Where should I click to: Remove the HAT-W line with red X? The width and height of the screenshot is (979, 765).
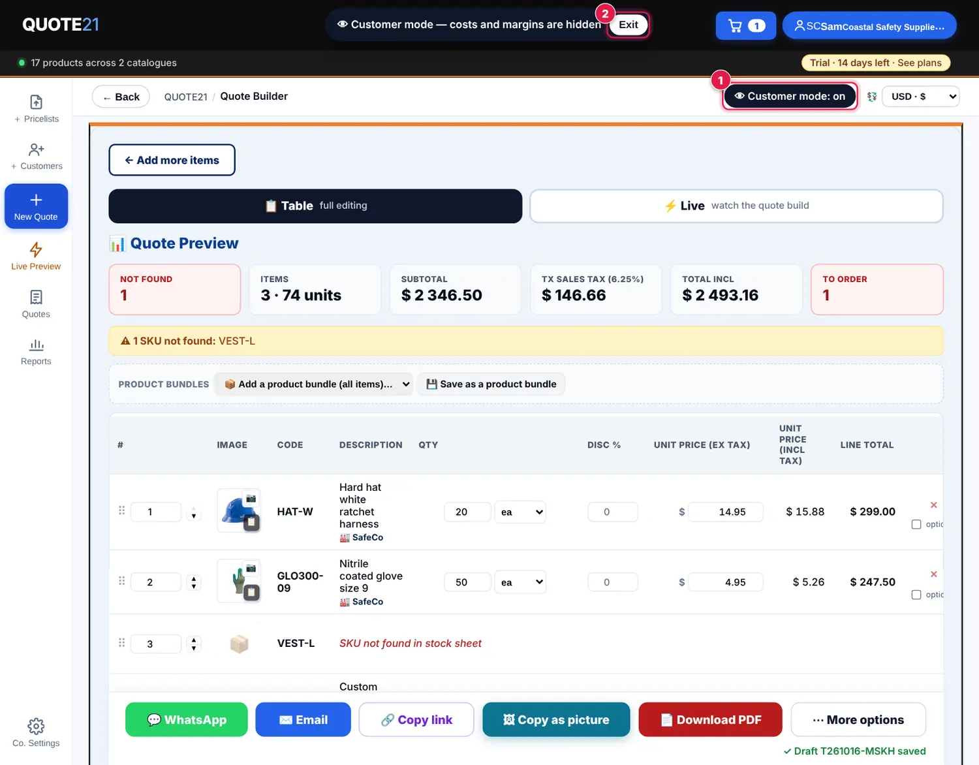[x=933, y=505]
